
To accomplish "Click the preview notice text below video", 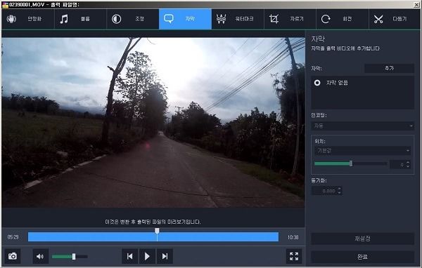I will (x=153, y=222).
